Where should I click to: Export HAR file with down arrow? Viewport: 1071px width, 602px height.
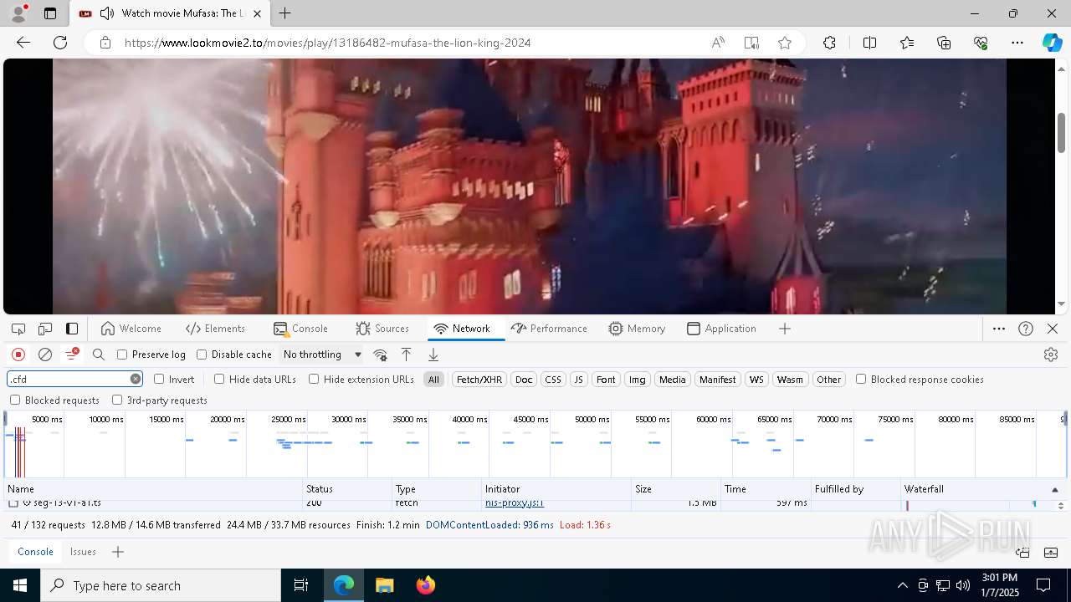pyautogui.click(x=433, y=355)
